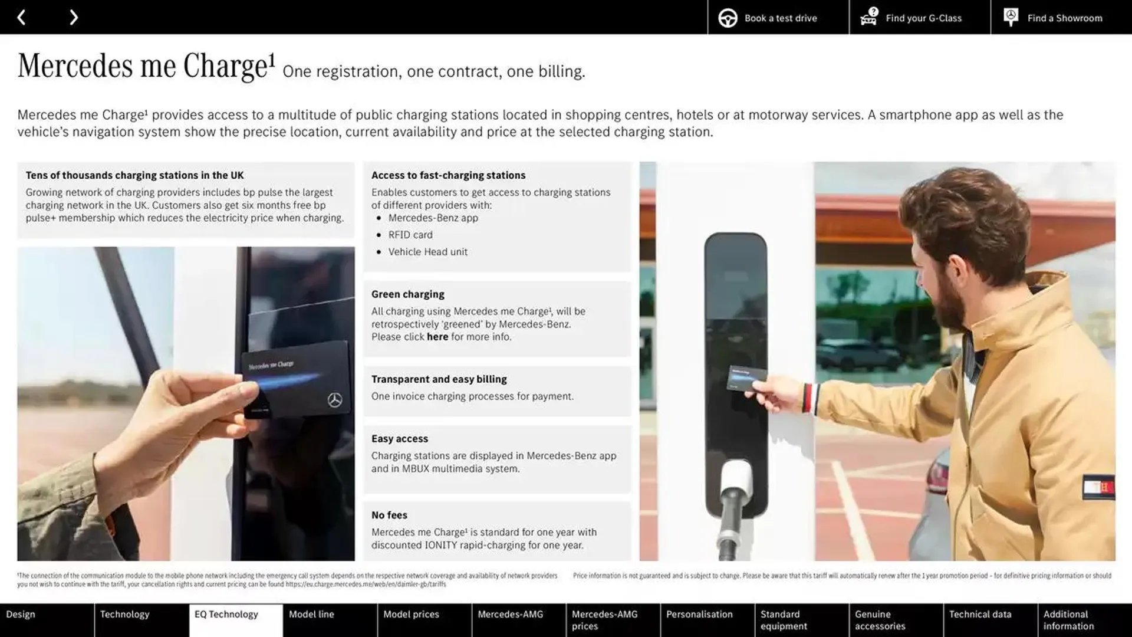Click the here link for green charging info
Viewport: 1132px width, 637px height.
437,337
